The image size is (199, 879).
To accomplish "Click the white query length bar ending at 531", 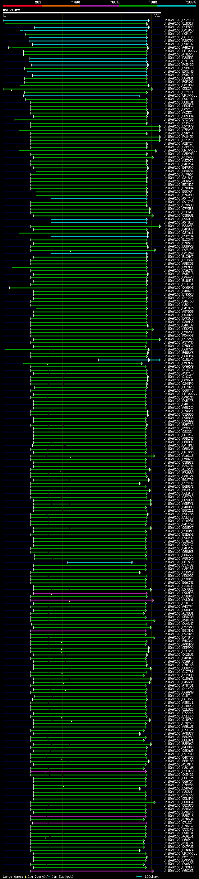I will tap(82, 12).
